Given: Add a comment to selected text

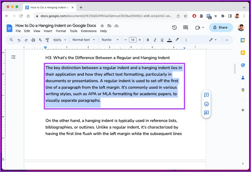Looking at the screenshot, I should pyautogui.click(x=206, y=95).
